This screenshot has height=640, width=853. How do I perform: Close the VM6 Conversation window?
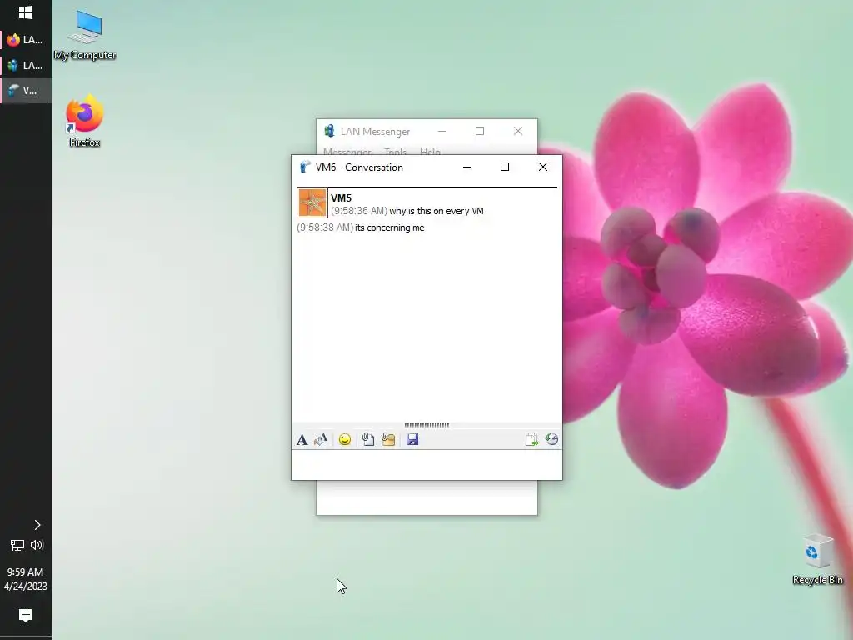pos(543,167)
